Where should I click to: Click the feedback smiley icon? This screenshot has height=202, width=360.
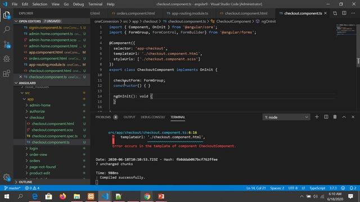click(343, 188)
